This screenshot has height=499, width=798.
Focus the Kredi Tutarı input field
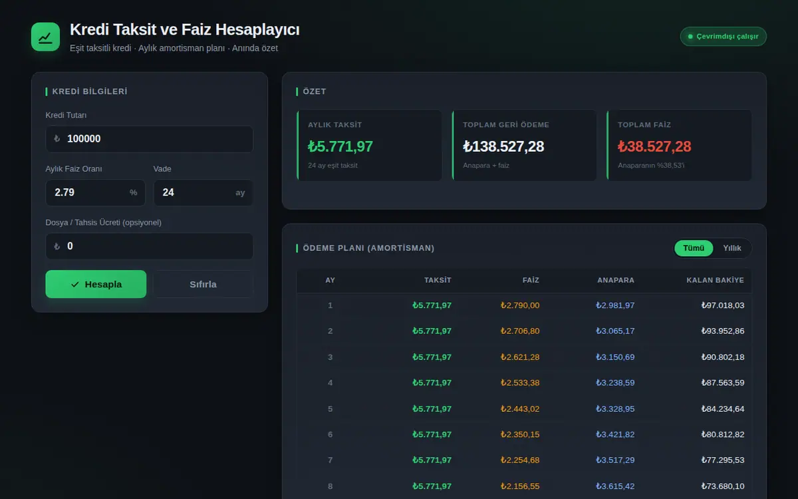[149, 139]
